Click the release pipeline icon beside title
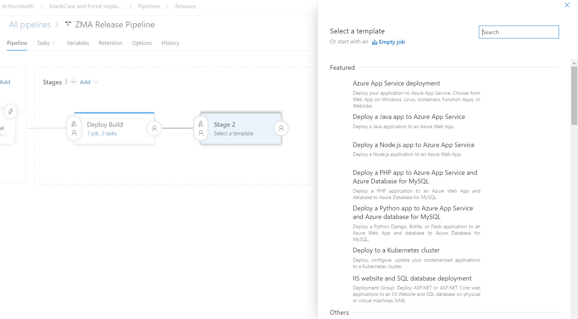 click(x=68, y=25)
